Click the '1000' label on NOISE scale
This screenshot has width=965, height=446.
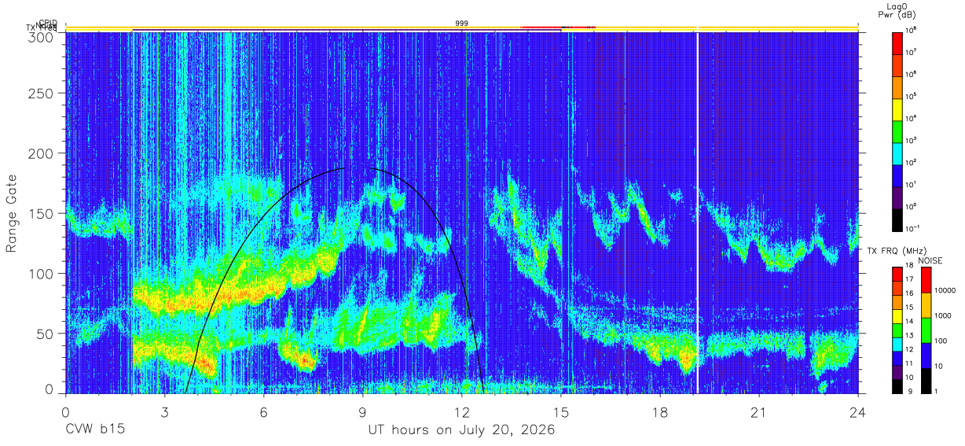(x=945, y=317)
